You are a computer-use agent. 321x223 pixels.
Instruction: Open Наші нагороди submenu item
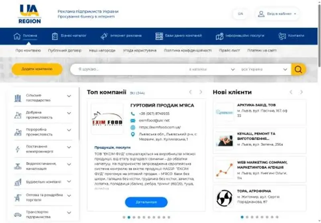coord(102,50)
